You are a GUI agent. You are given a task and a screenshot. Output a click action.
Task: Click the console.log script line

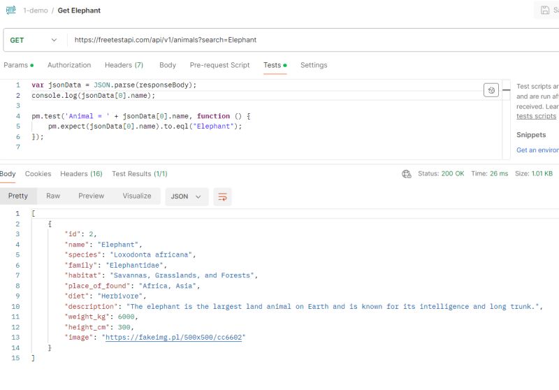[x=94, y=96]
